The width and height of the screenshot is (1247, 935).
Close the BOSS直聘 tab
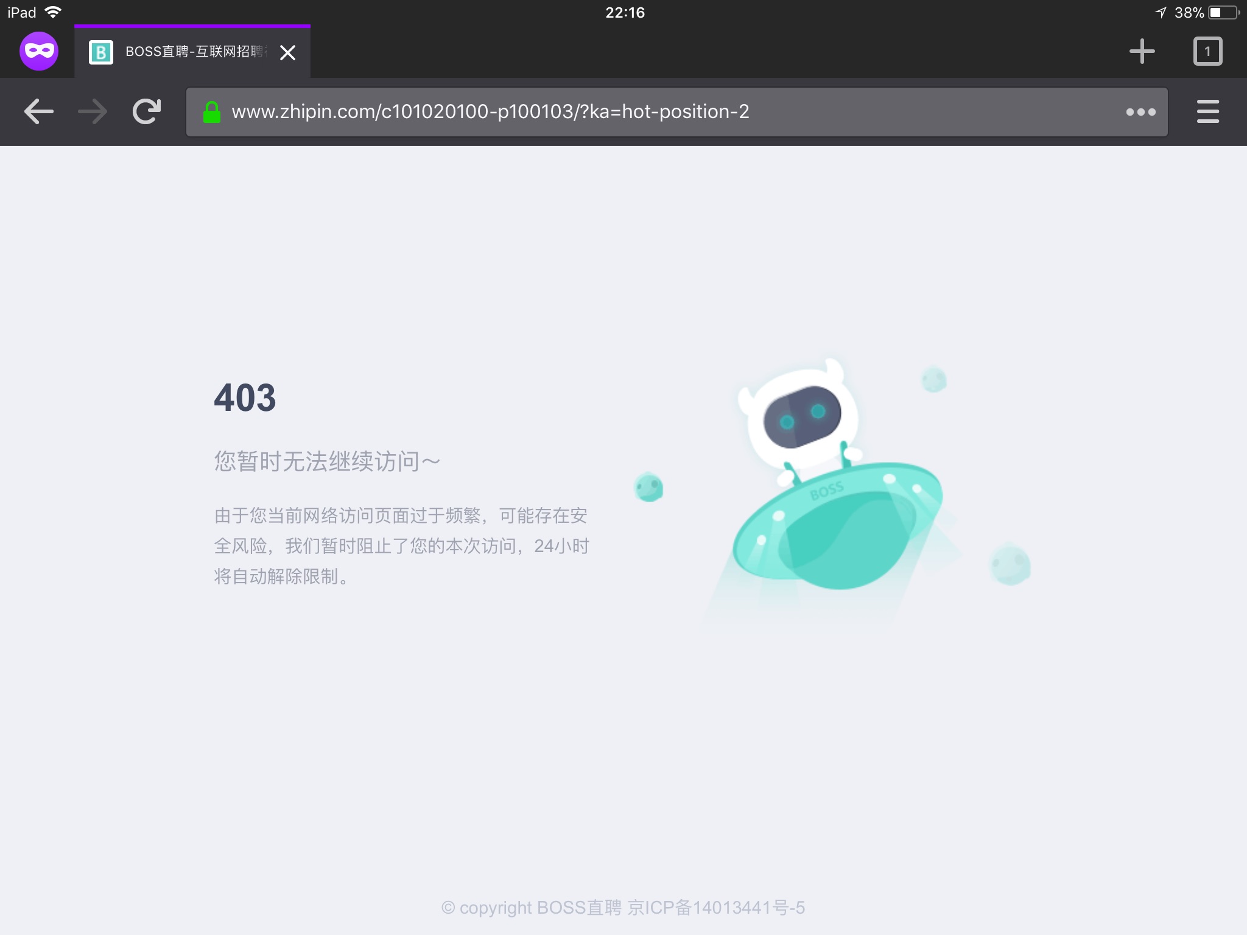[287, 52]
